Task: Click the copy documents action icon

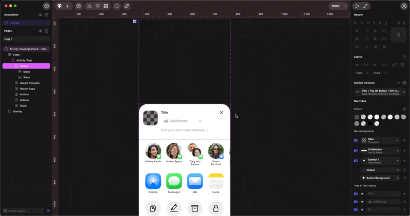Action: tap(153, 208)
